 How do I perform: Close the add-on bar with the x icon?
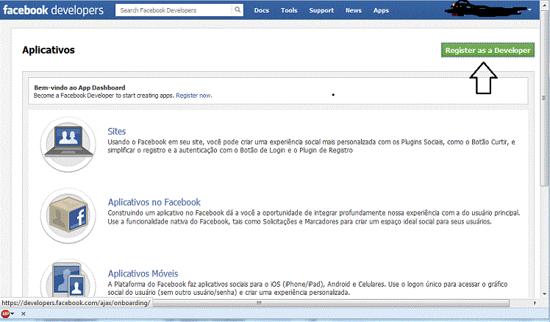(x=23, y=314)
